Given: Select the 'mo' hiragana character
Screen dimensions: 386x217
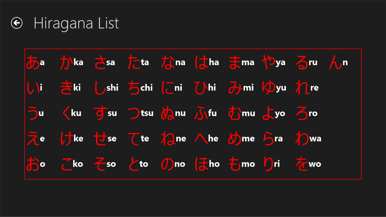Looking at the screenshot, I should pyautogui.click(x=235, y=164).
